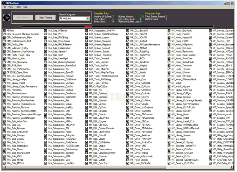
Task: Toggle Citrix Password Manager Console checkbox
Action: point(4,34)
